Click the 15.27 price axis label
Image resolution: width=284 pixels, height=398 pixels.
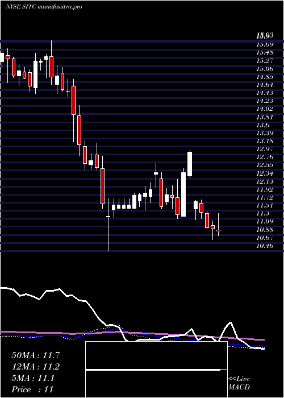265,61
